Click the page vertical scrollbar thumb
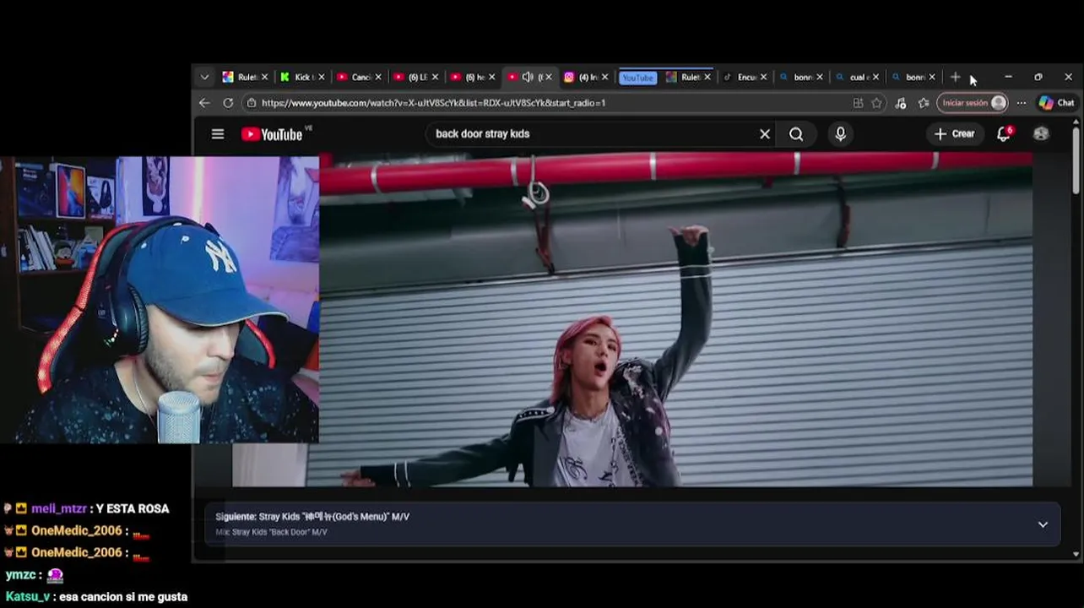This screenshot has height=608, width=1084. pyautogui.click(x=1076, y=160)
